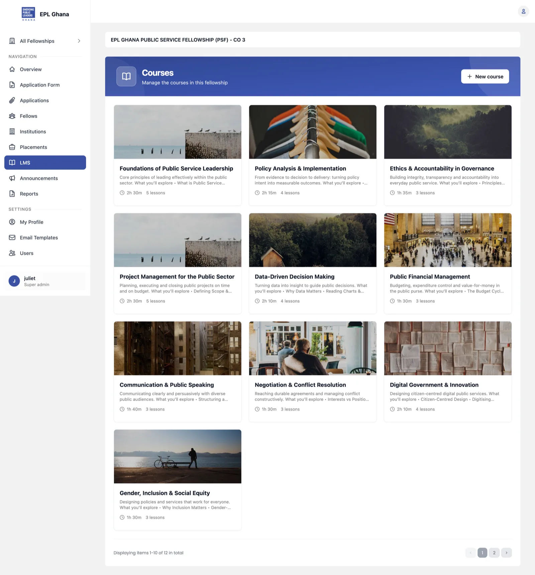Open Data-Driven Decision Making course title
Screen dimensions: 535x575
point(295,277)
